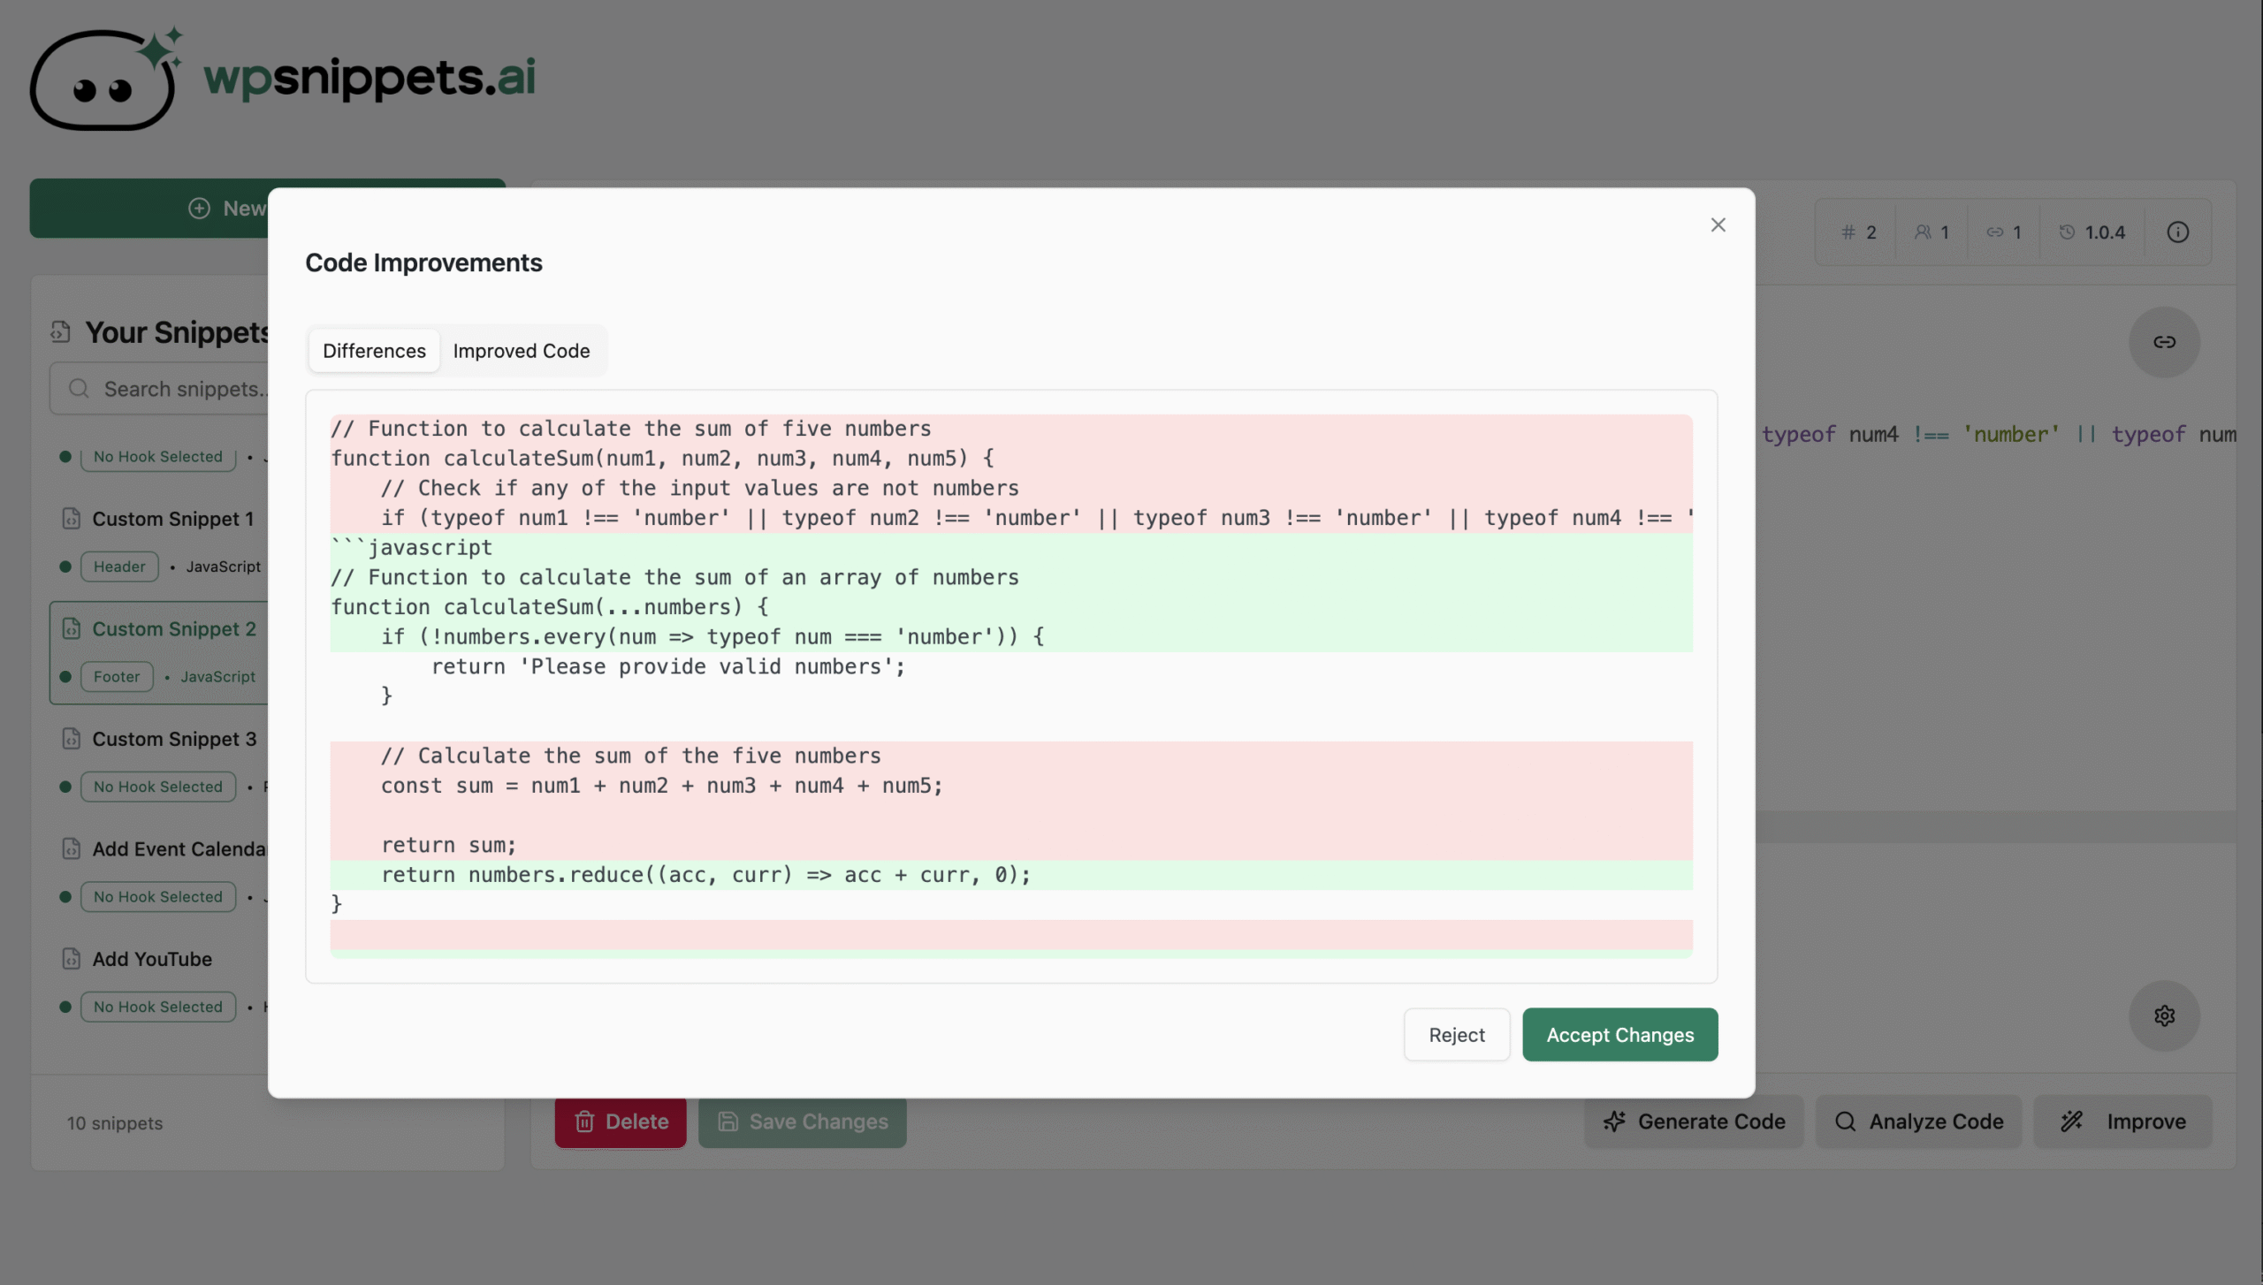Open the Add Event Calendar snippet
Image resolution: width=2263 pixels, height=1285 pixels.
179,849
